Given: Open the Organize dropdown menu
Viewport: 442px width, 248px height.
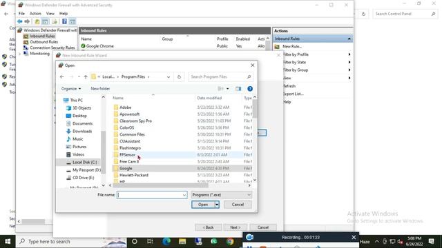Looking at the screenshot, I should 71,89.
